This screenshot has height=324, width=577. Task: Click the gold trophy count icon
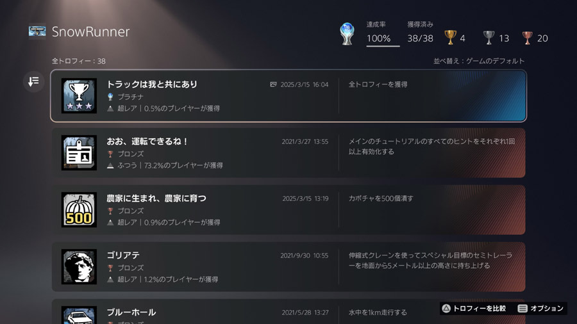[450, 38]
